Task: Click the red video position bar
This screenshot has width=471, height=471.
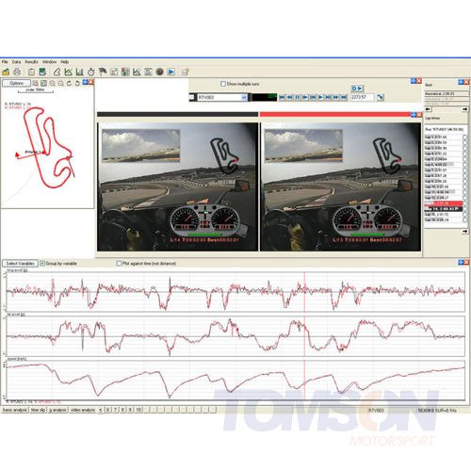Action: (x=335, y=114)
